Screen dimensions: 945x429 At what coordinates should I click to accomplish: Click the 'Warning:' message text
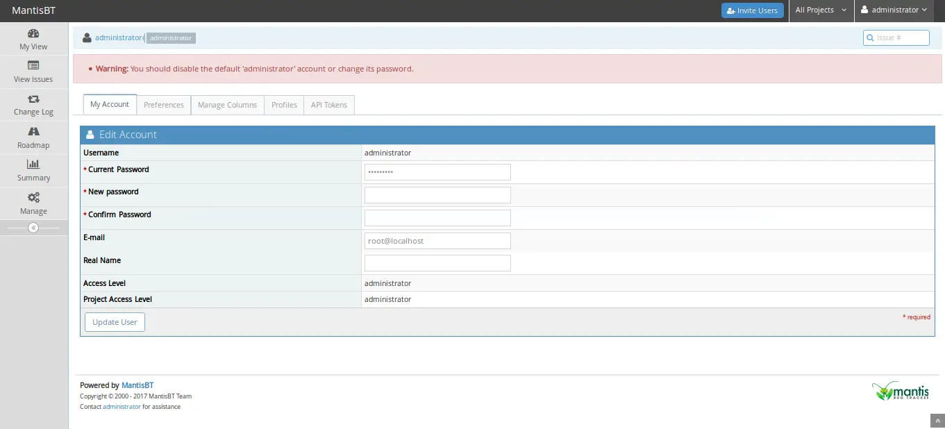(x=112, y=69)
